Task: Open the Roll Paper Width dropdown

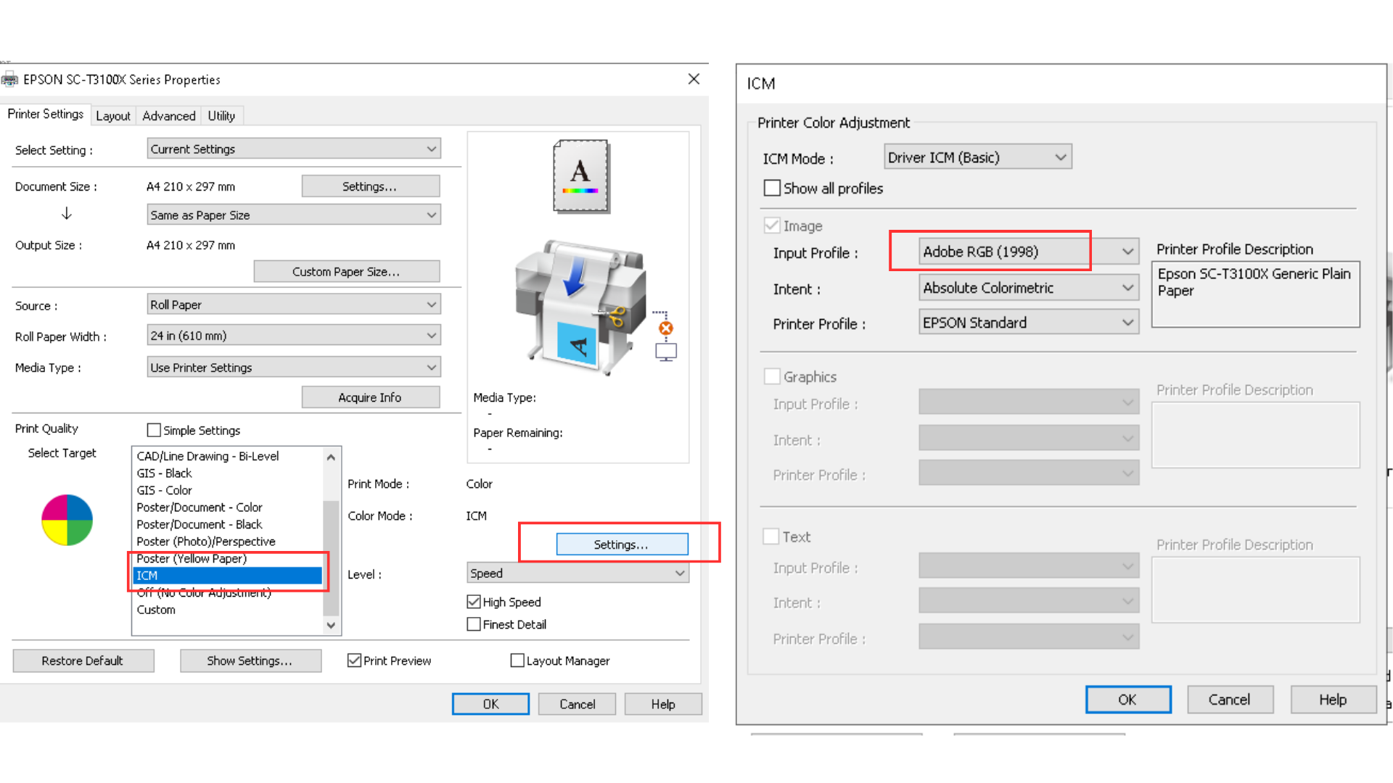Action: click(x=293, y=336)
